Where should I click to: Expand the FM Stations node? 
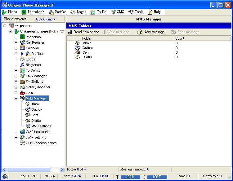click(16, 82)
